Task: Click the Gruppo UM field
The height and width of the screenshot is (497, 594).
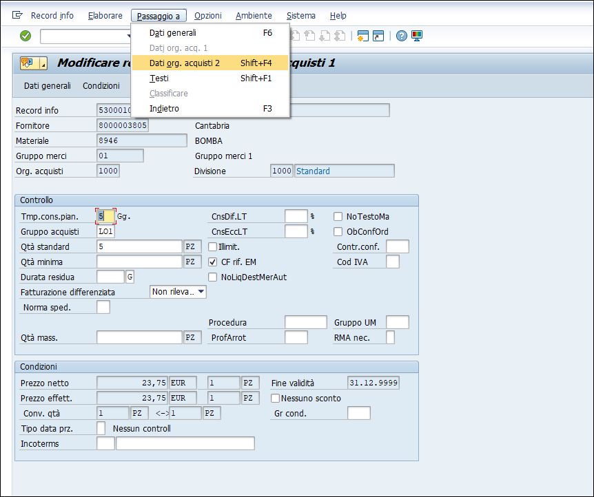Action: (x=398, y=322)
